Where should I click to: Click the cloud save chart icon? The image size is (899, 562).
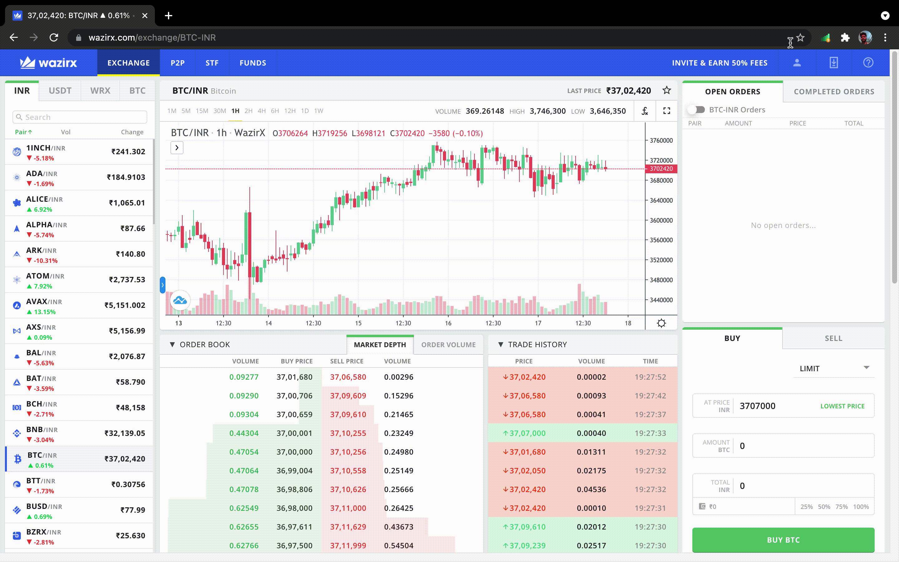(x=180, y=300)
